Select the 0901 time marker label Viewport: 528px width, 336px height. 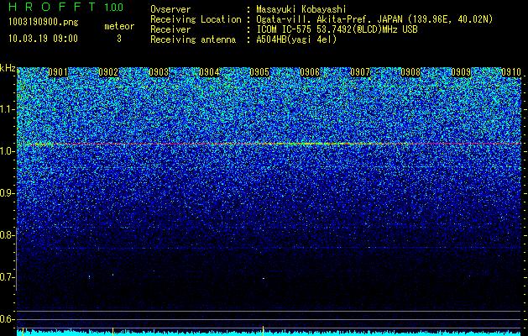[58, 72]
